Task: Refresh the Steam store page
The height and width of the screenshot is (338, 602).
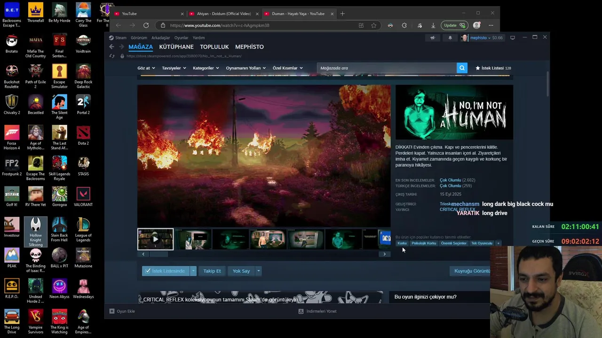Action: tap(112, 56)
